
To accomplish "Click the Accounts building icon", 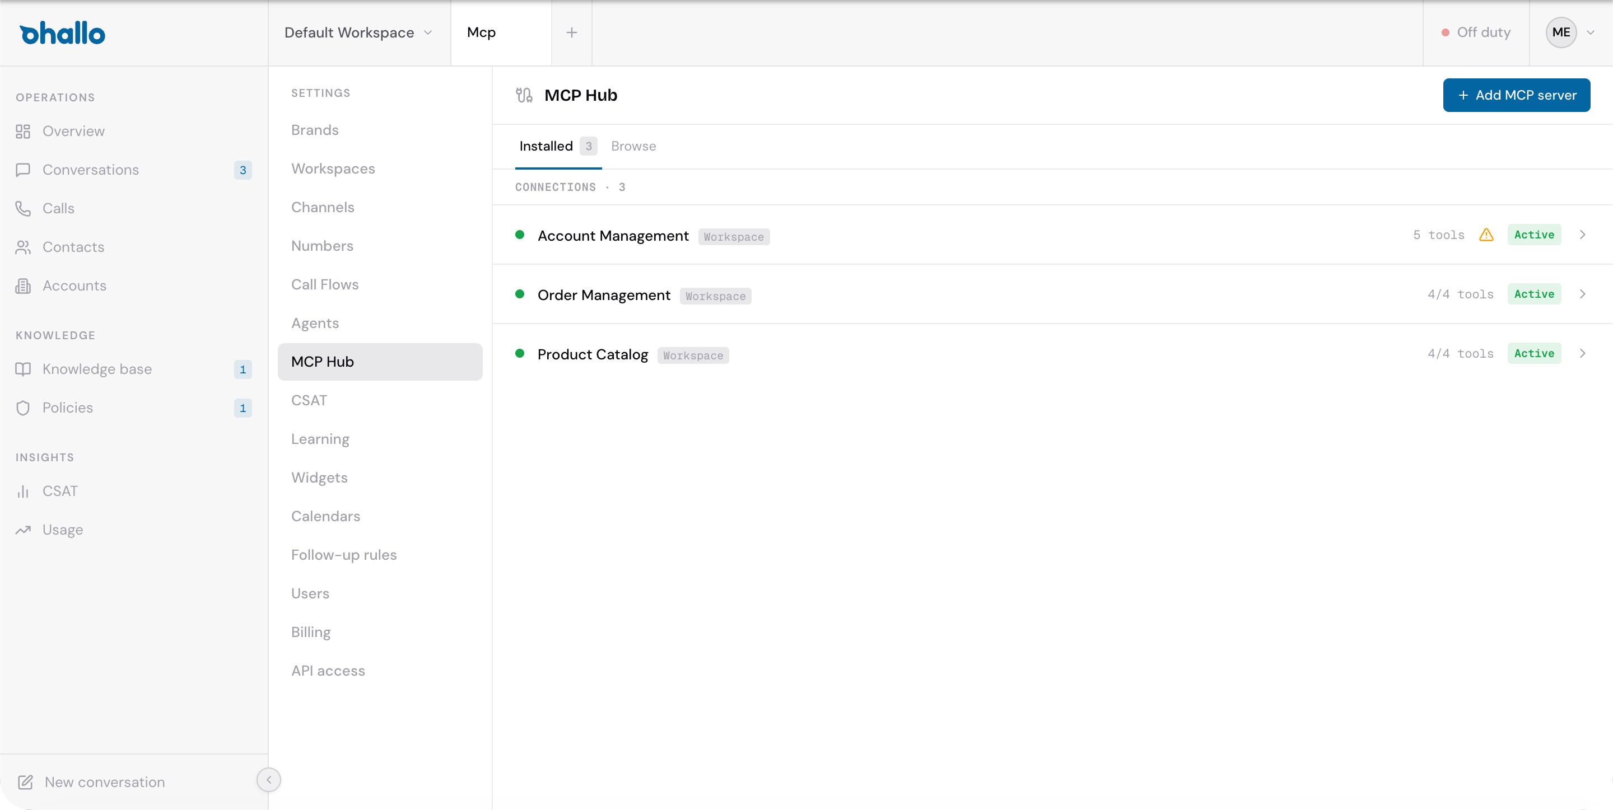I will [x=23, y=286].
